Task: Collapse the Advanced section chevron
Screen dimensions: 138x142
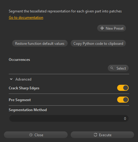Action: [x=11, y=79]
